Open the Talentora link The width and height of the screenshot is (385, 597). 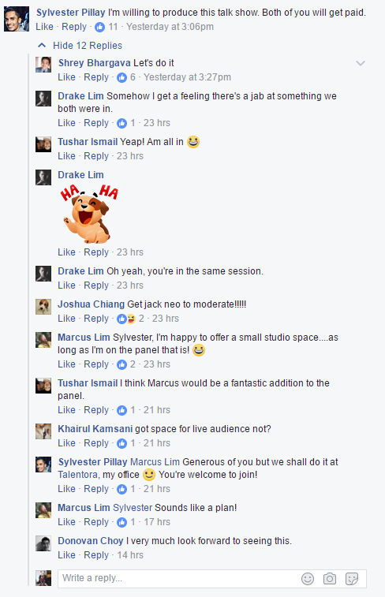coord(79,475)
